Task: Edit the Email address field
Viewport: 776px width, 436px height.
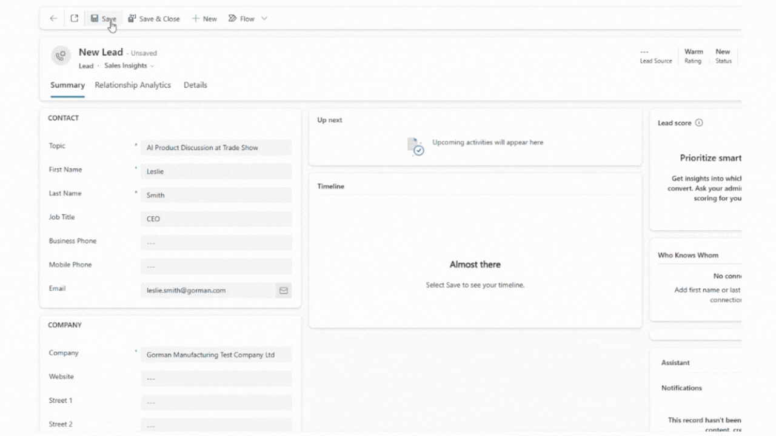Action: pyautogui.click(x=208, y=290)
